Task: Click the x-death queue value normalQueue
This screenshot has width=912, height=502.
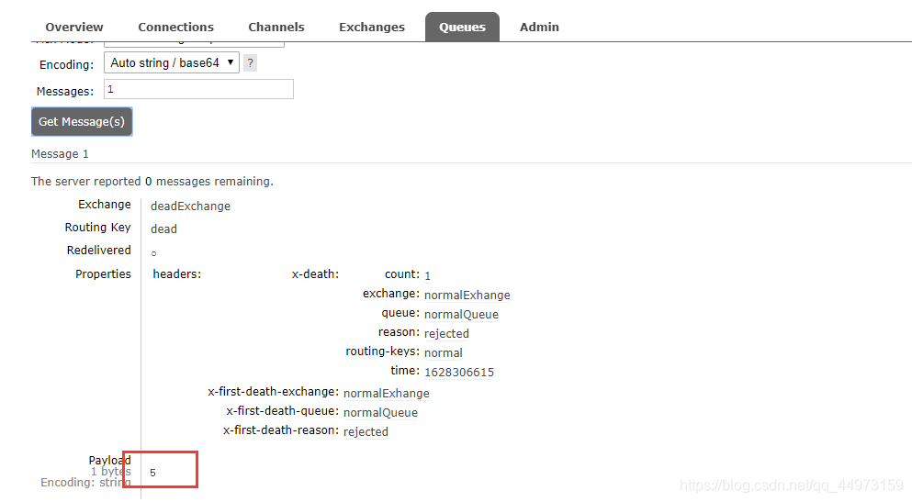Action: (x=461, y=315)
